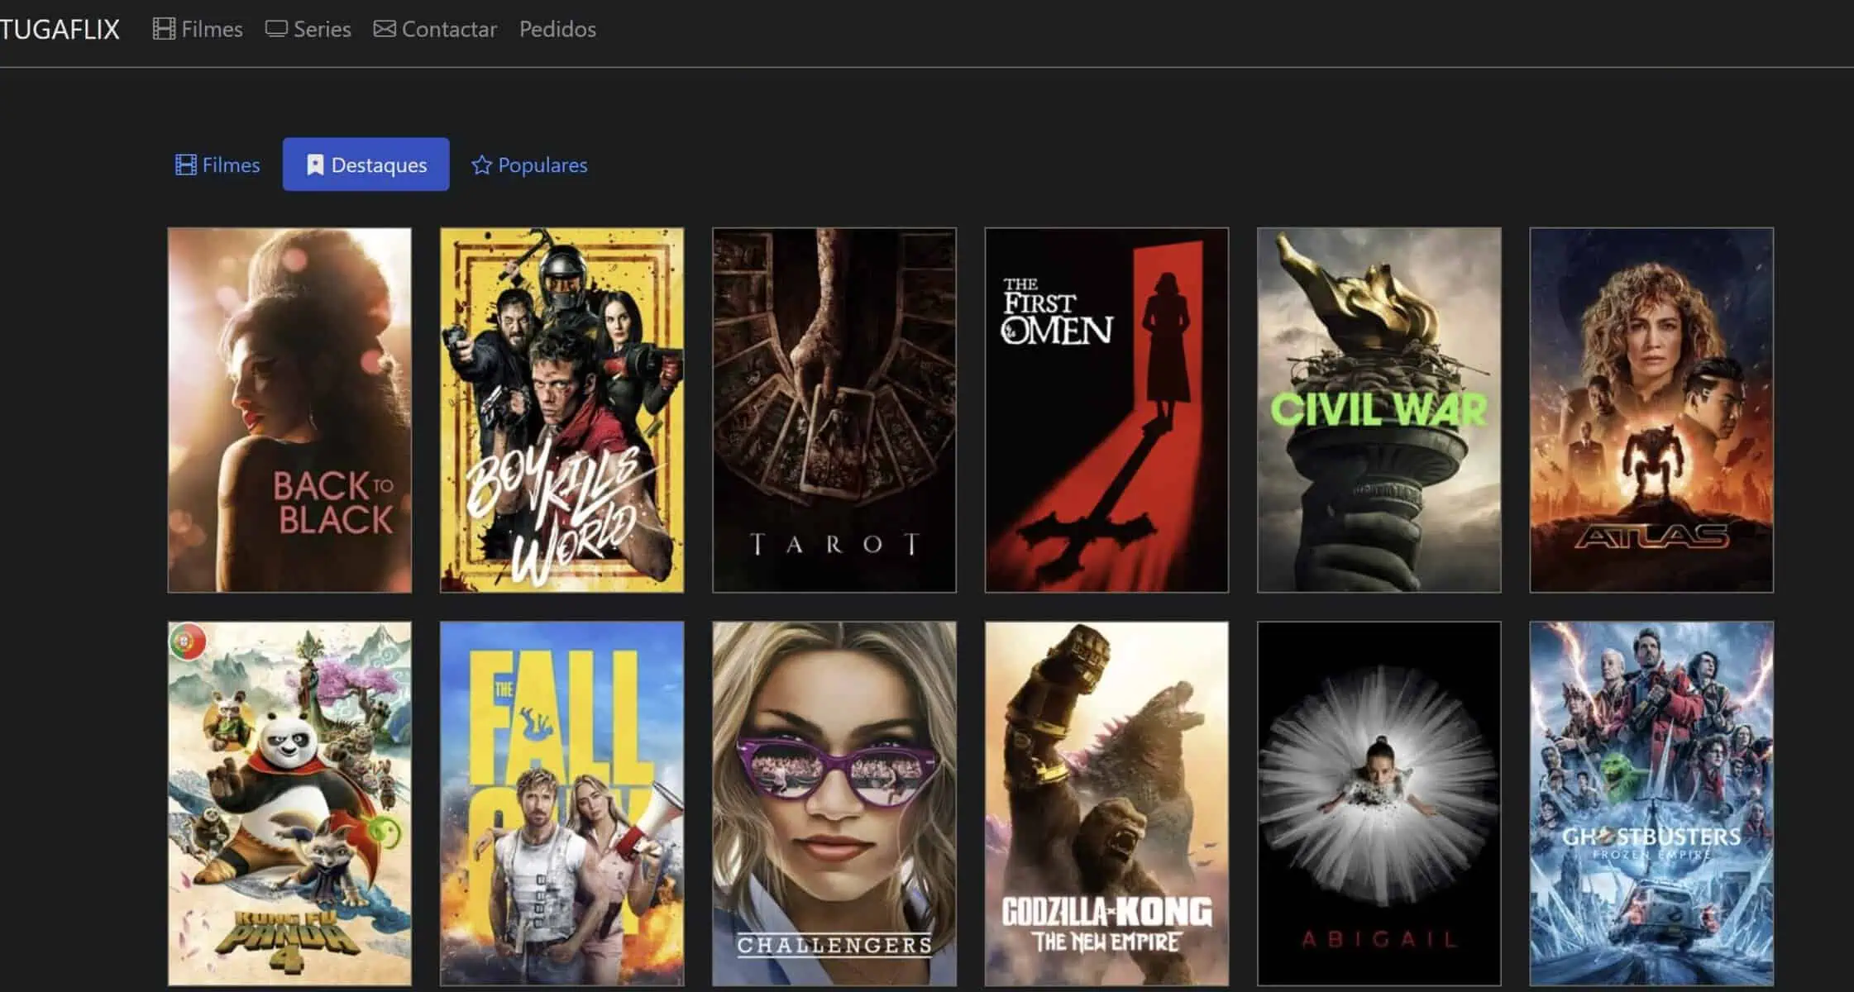Click the monitor icon beside Series
This screenshot has height=992, width=1854.
pos(276,29)
